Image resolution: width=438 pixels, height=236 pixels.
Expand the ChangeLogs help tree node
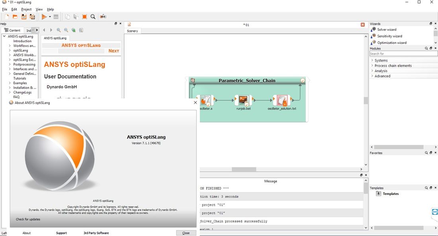click(10, 92)
